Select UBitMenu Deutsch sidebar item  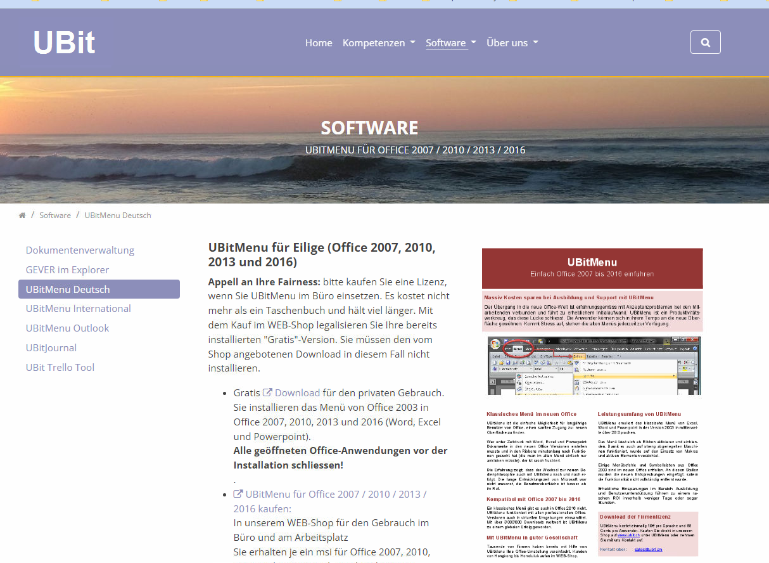tap(99, 289)
